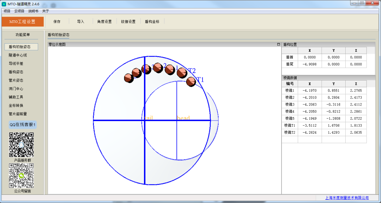Open the 项目 menu
The width and height of the screenshot is (381, 203).
point(7,11)
